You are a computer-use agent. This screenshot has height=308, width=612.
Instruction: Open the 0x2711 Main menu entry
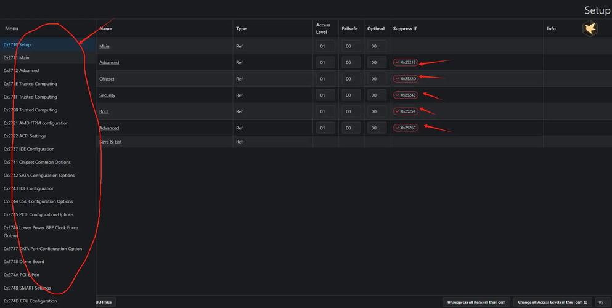[x=17, y=58]
